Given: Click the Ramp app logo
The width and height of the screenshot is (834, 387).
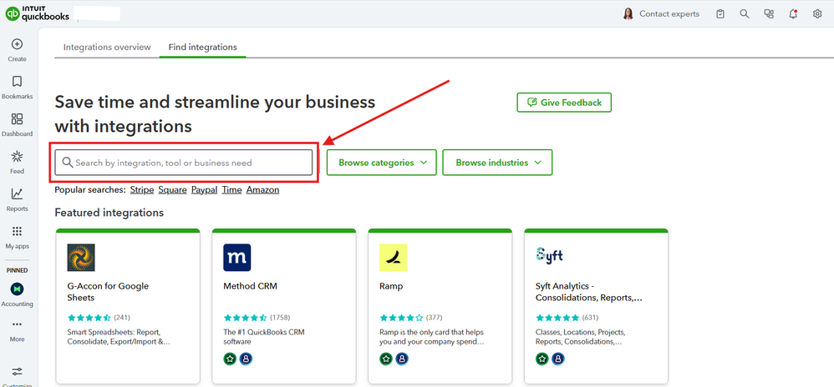Looking at the screenshot, I should tap(393, 258).
